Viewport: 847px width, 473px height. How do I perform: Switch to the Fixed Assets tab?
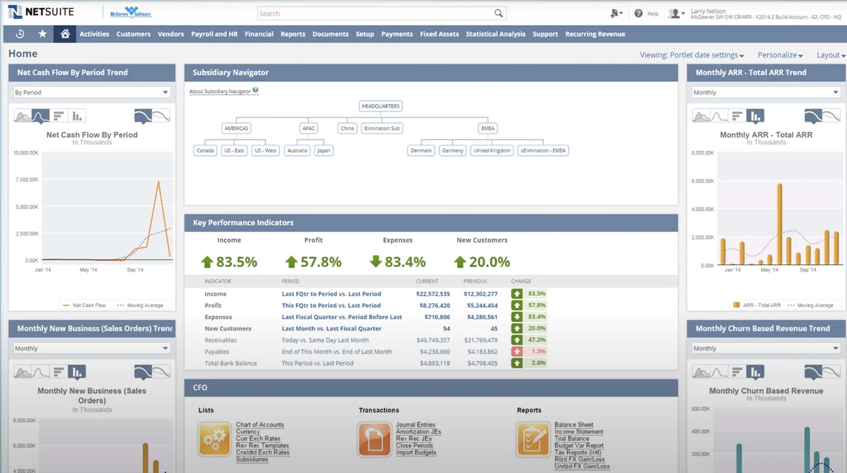tap(439, 34)
